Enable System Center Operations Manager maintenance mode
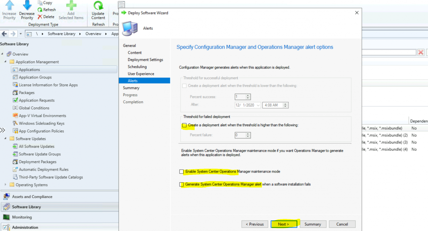The image size is (428, 231). (x=181, y=171)
